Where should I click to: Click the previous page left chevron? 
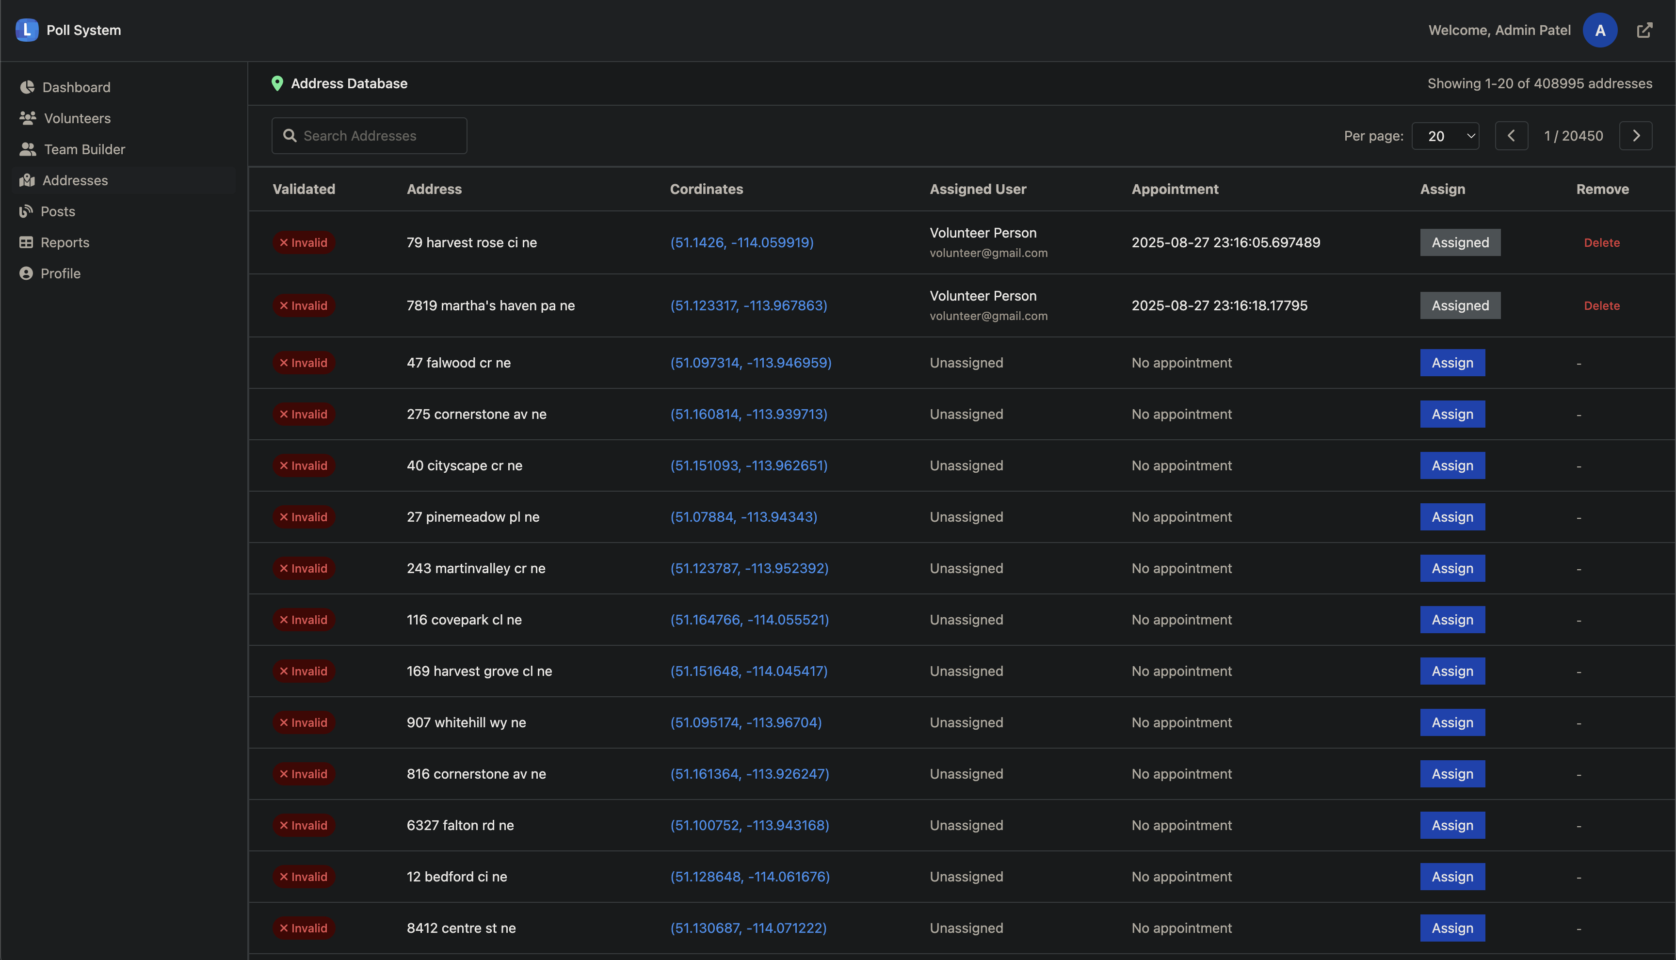tap(1512, 135)
